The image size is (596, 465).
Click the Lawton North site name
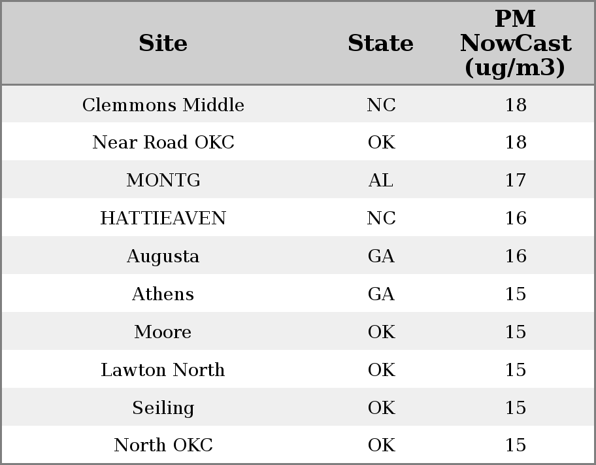163,370
